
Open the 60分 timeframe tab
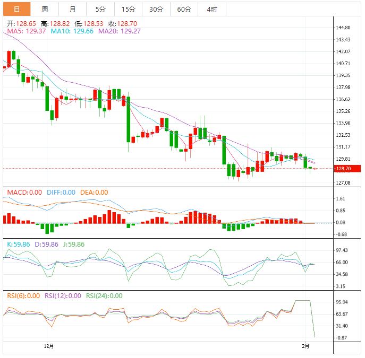click(184, 10)
